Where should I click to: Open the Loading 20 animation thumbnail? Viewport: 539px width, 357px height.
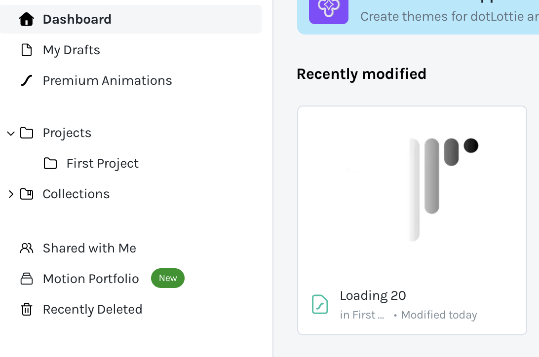pyautogui.click(x=412, y=190)
